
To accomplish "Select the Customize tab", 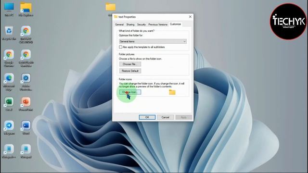I will click(175, 24).
